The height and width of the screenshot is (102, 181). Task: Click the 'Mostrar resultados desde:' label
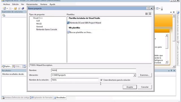13,74
